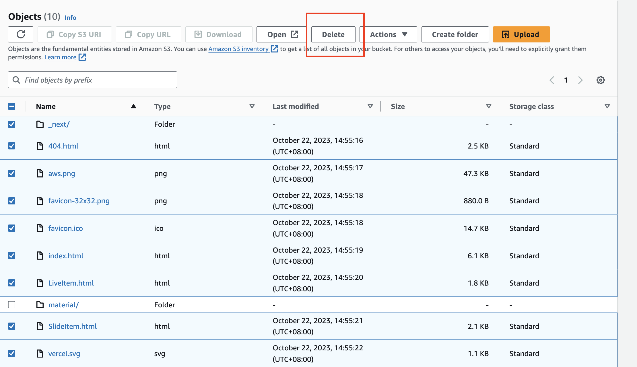Open the 404.html object link
Screen dimensions: 637x367
(x=63, y=146)
